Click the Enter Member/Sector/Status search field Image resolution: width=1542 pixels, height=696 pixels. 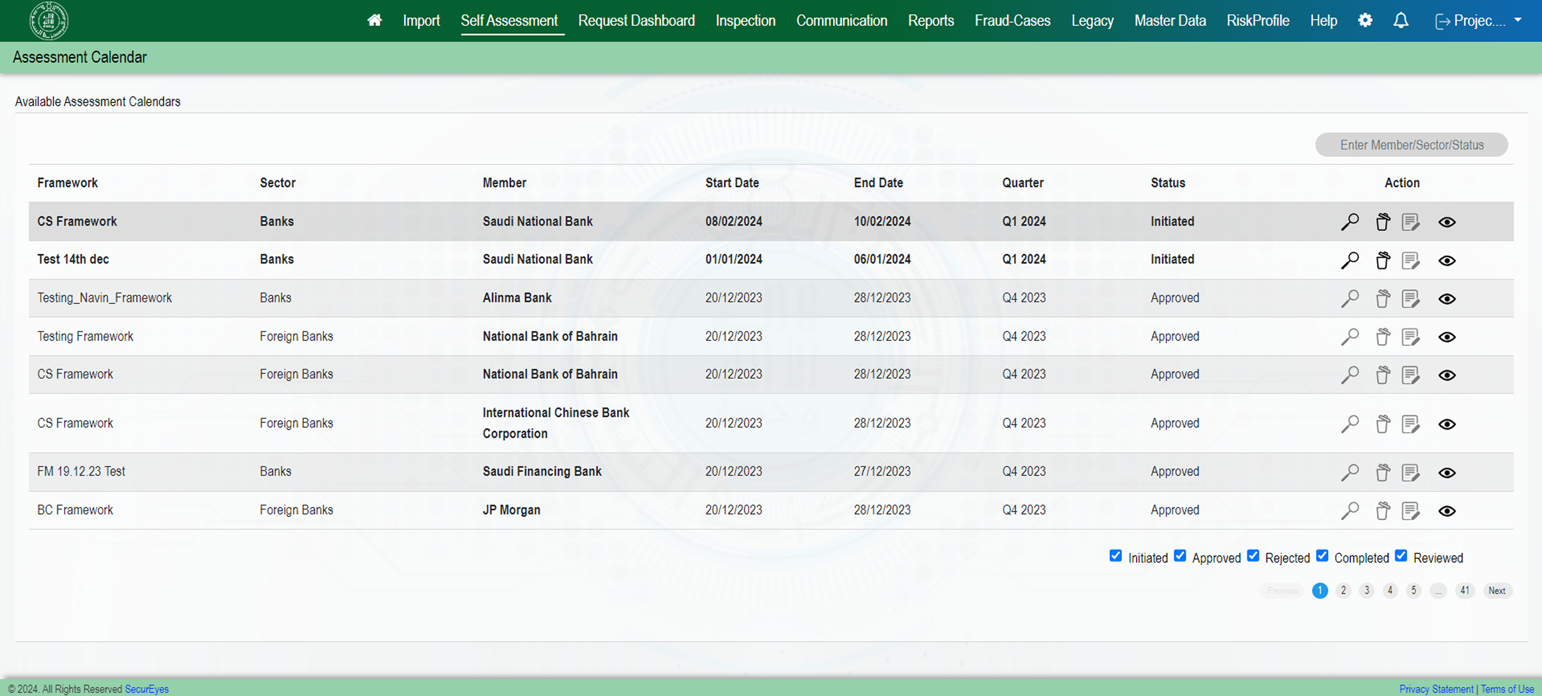click(x=1411, y=145)
